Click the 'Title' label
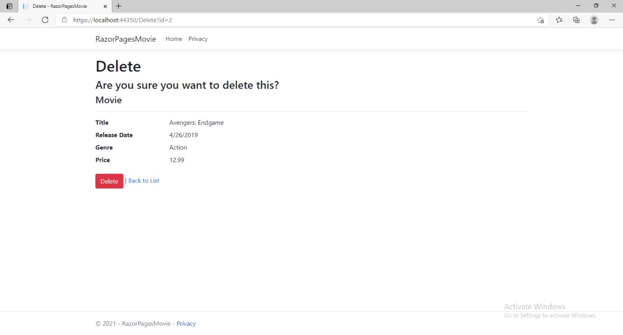 [x=102, y=123]
